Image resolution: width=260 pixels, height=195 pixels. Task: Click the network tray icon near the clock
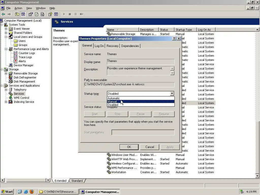(242, 192)
